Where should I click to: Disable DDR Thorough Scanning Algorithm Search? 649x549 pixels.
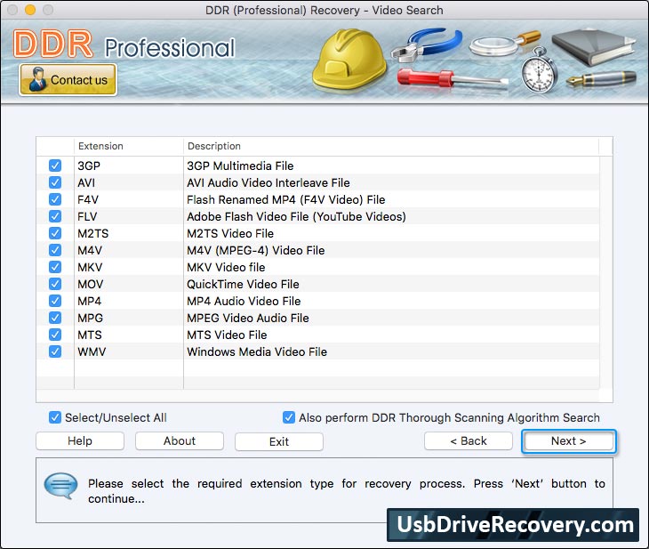coord(289,417)
